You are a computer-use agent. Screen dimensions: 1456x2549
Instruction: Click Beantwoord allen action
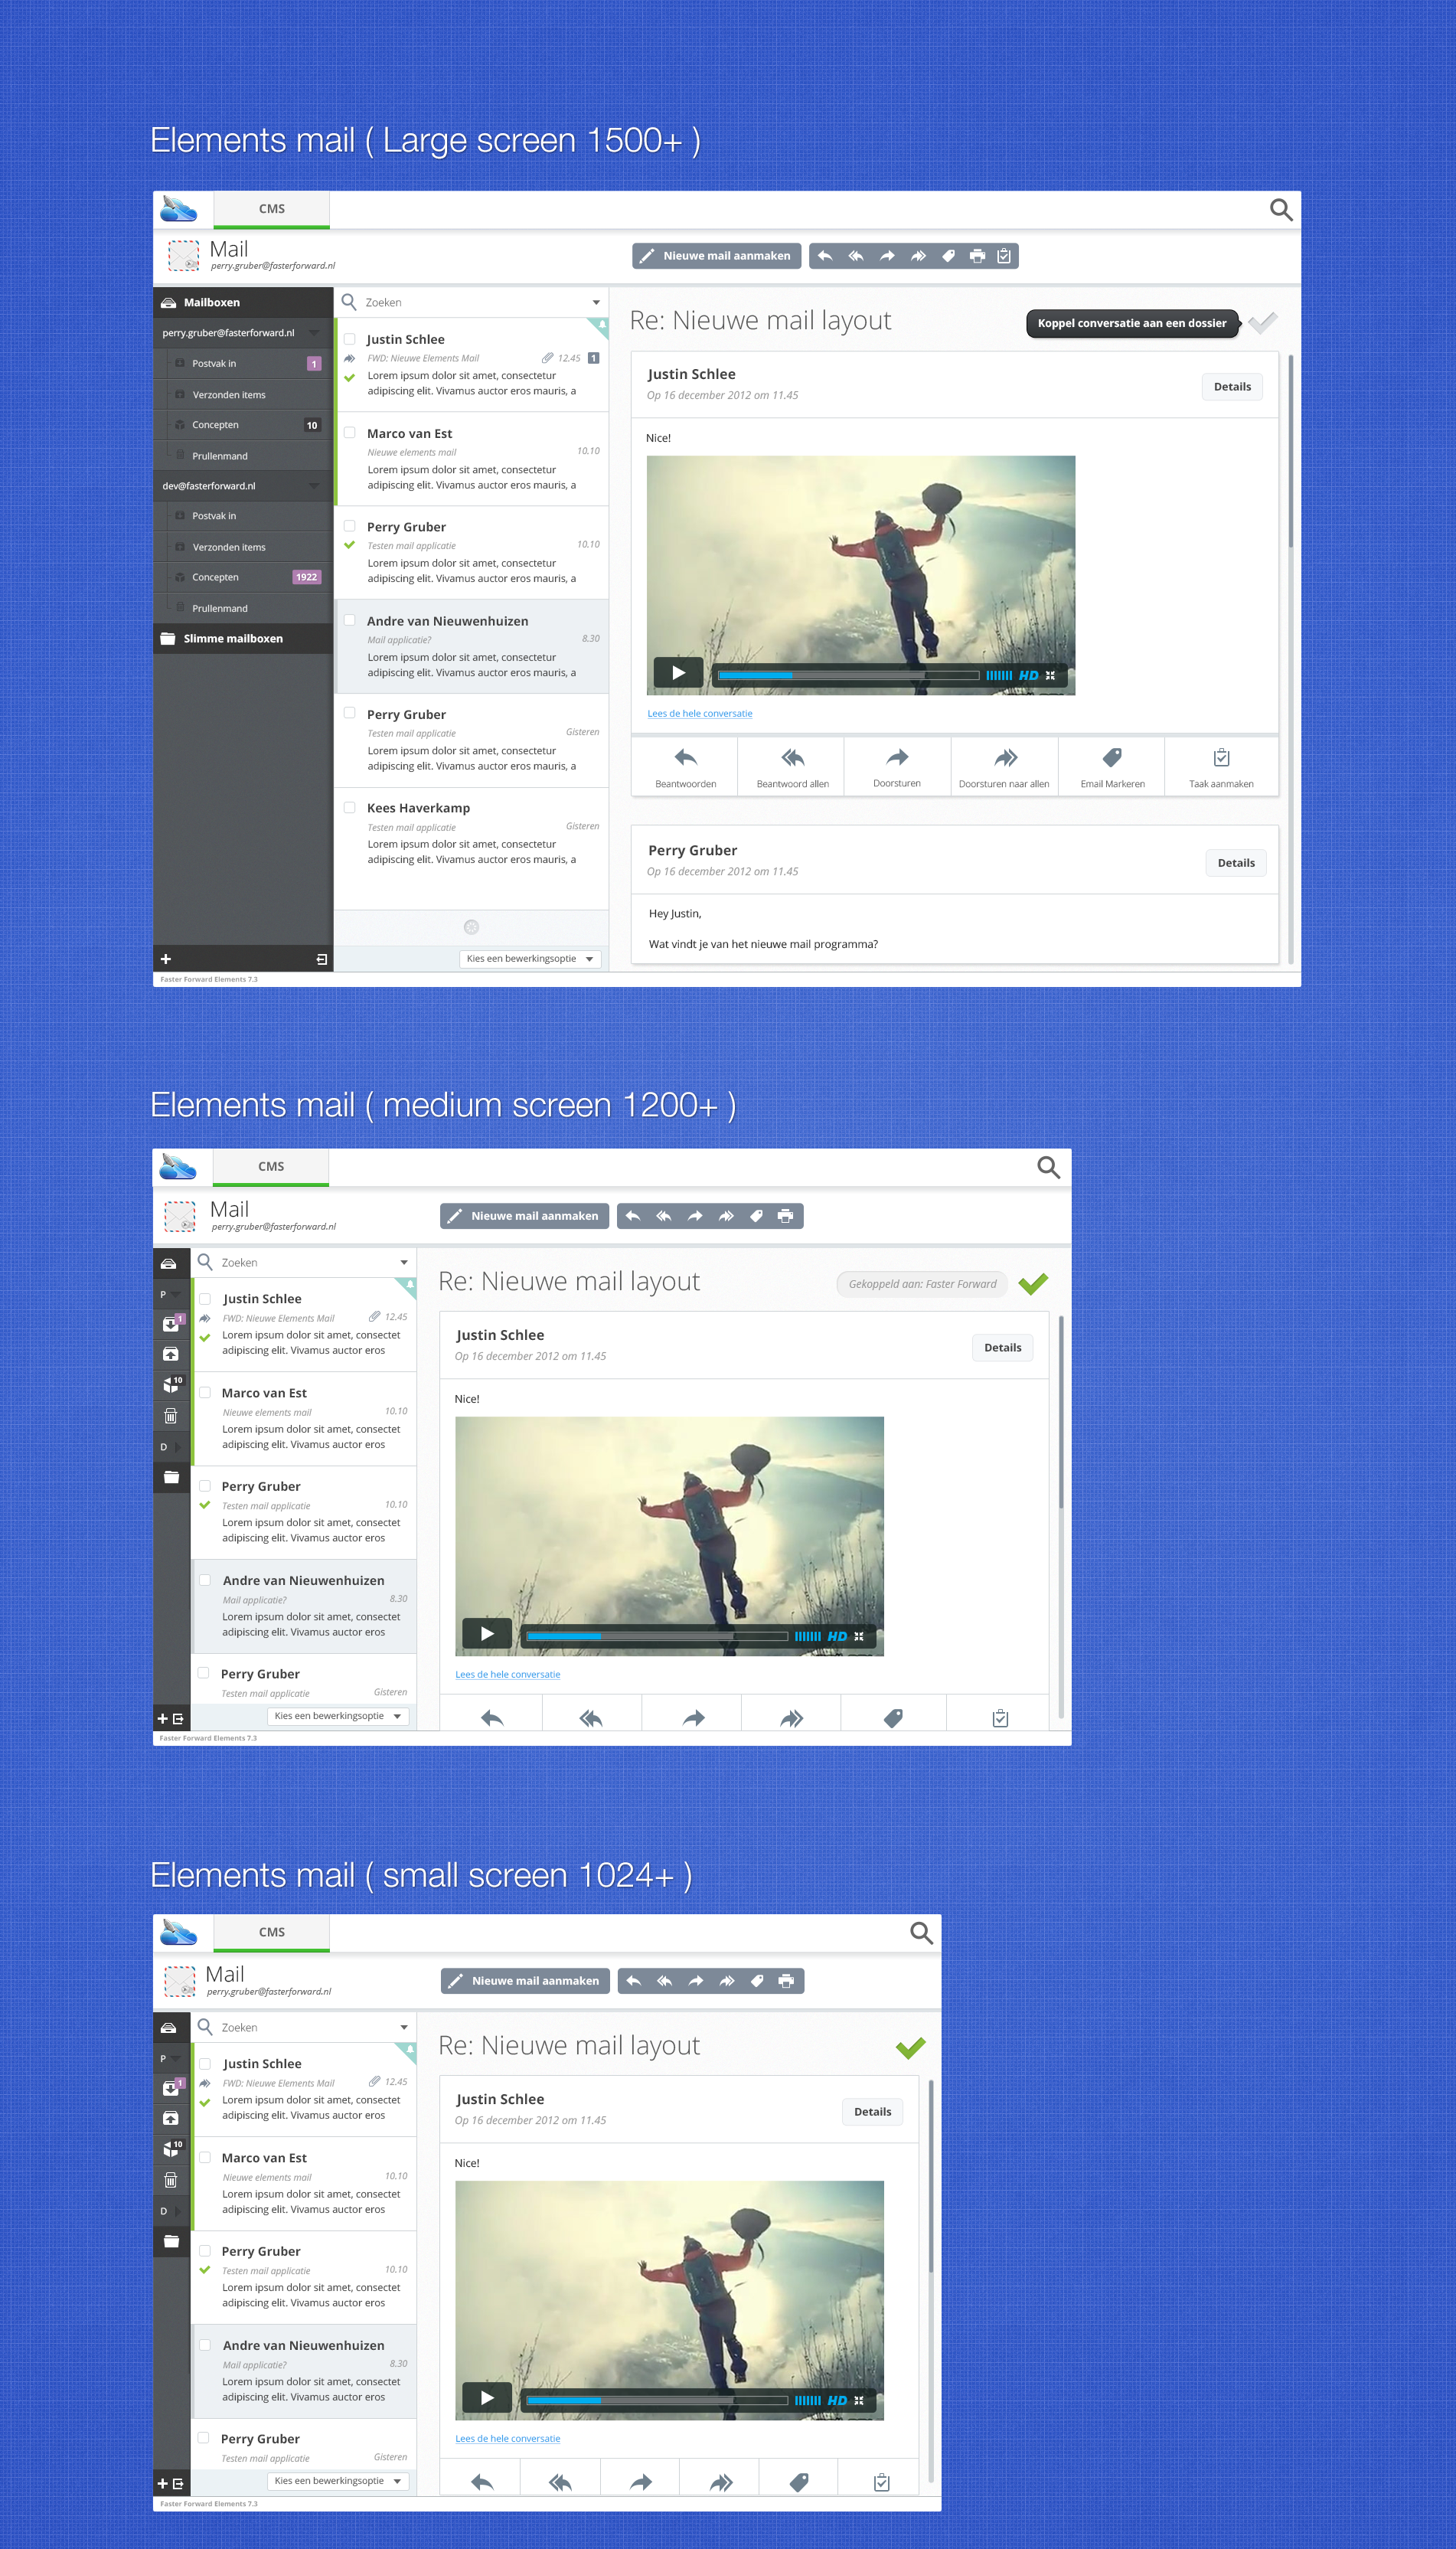pos(792,767)
